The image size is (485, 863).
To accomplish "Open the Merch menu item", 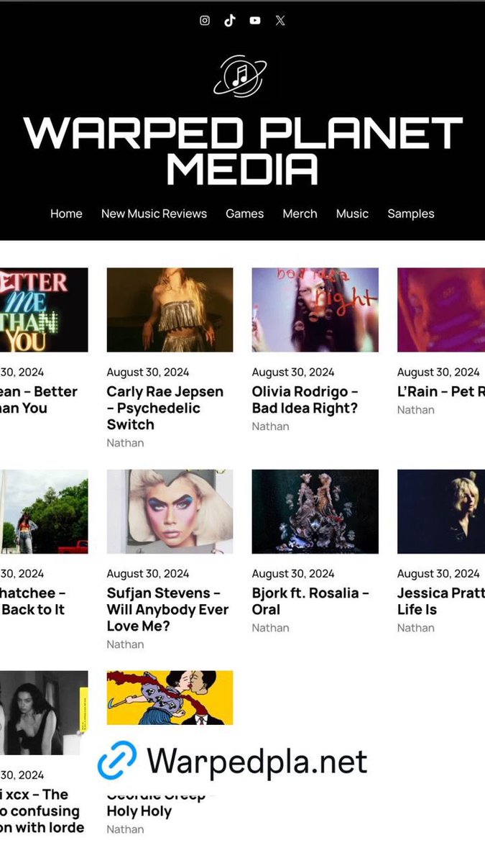I will 300,214.
